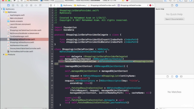
Task: Click 'shoppingListDataProviderDidDelete' function name
Action: pos(88,42)
